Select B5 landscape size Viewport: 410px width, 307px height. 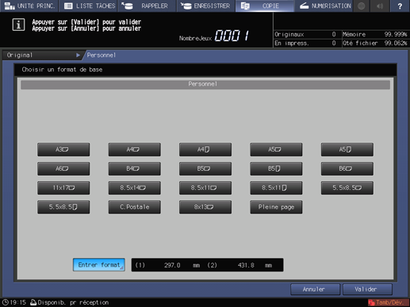pyautogui.click(x=205, y=169)
